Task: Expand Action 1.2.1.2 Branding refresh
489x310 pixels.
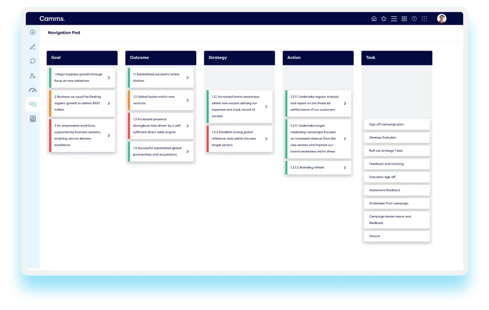Action: click(x=345, y=168)
